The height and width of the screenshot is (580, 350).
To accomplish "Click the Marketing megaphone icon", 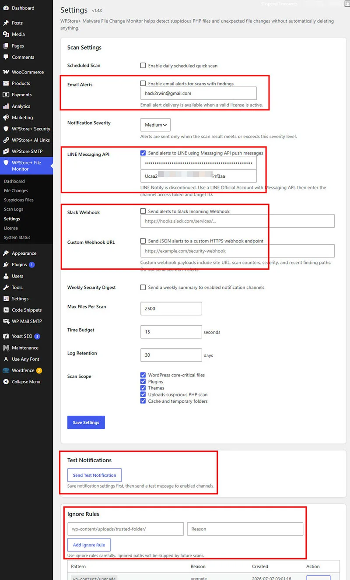I will (x=6, y=117).
